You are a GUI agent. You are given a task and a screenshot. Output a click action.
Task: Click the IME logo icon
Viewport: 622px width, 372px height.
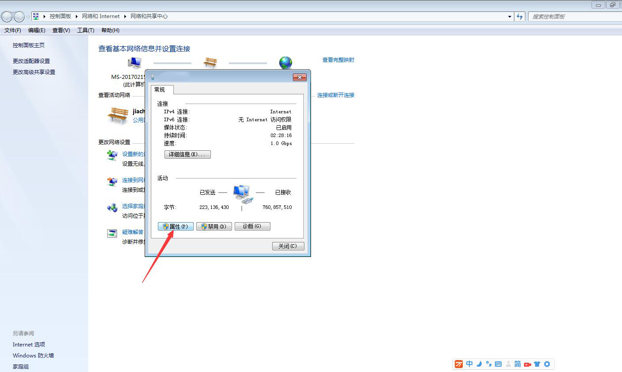459,364
